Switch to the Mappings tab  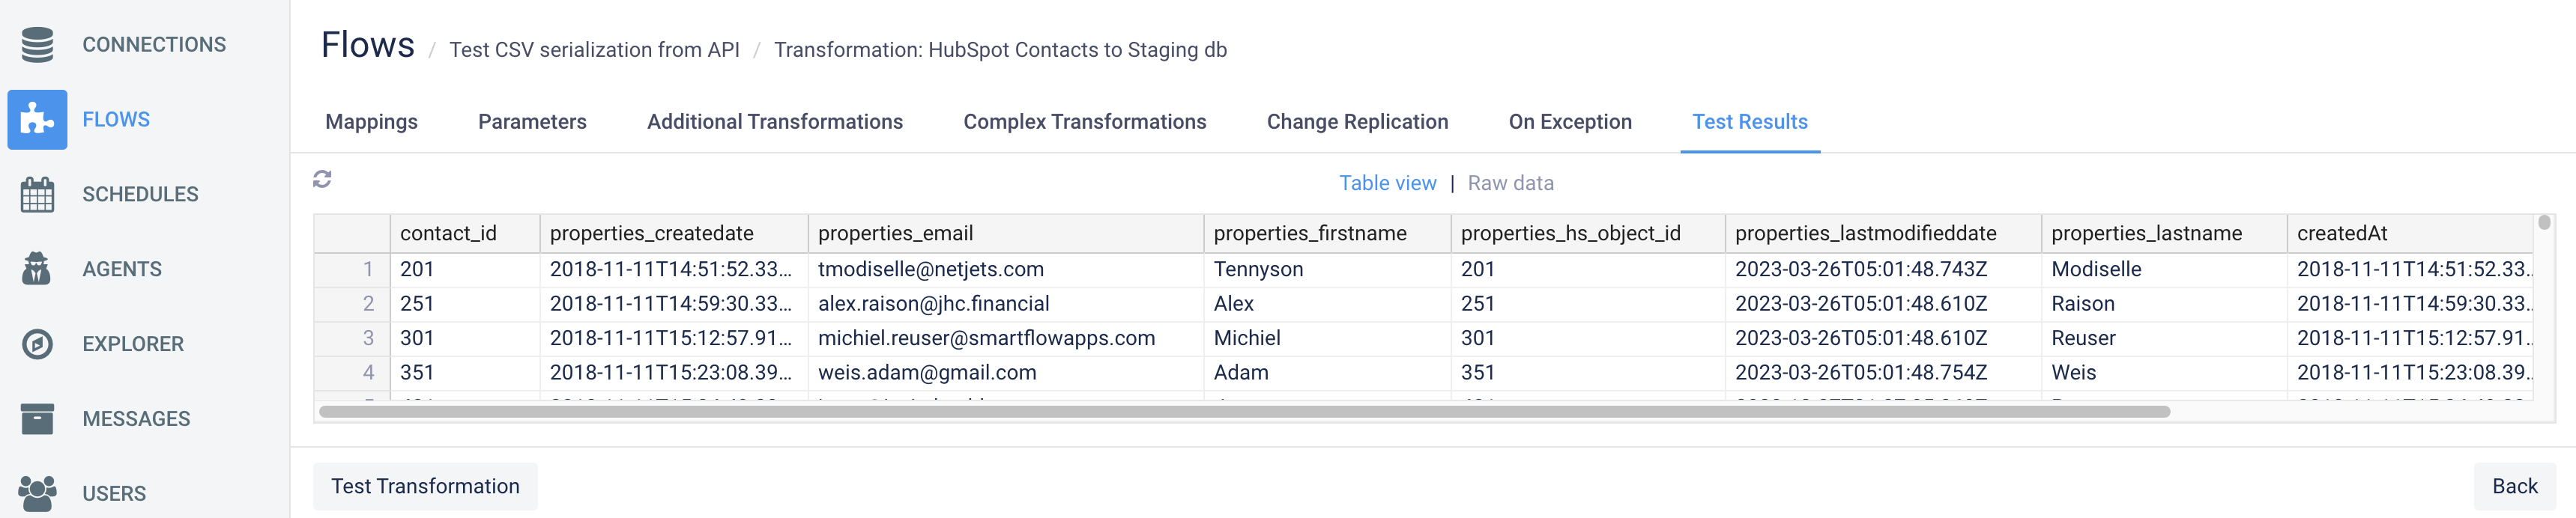point(371,122)
